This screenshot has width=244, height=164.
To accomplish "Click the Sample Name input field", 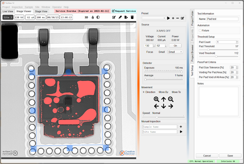I will (160, 127).
